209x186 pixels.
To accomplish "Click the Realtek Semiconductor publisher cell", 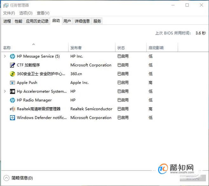I will 91,109.
